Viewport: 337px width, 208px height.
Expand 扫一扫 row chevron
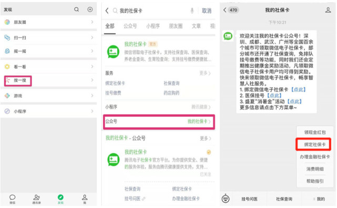92,37
